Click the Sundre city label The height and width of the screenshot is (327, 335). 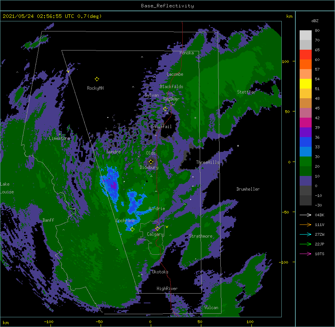[113, 152]
